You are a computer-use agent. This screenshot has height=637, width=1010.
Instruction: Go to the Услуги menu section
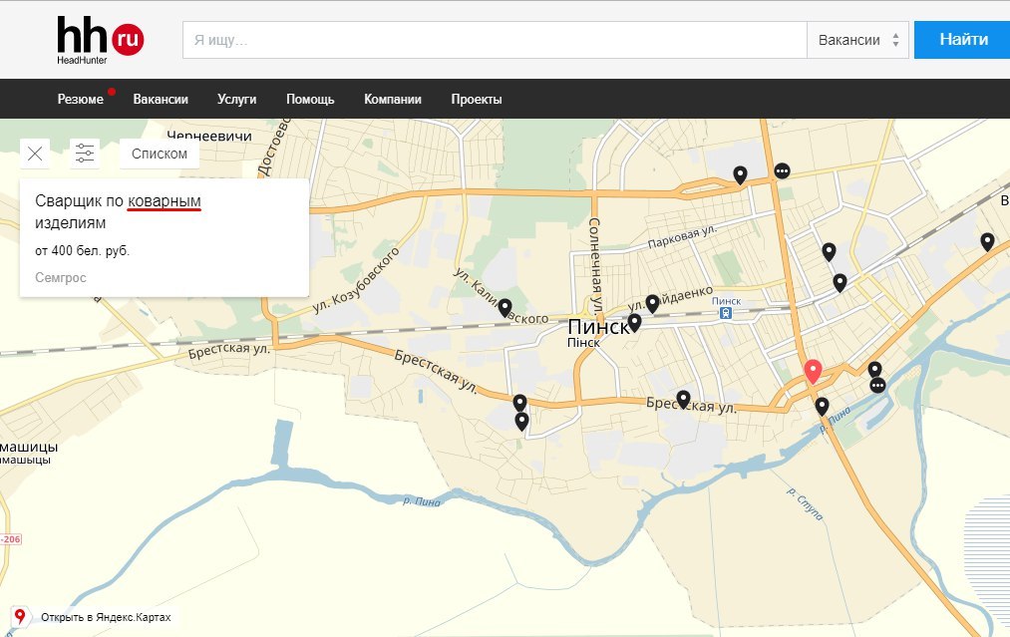point(236,100)
